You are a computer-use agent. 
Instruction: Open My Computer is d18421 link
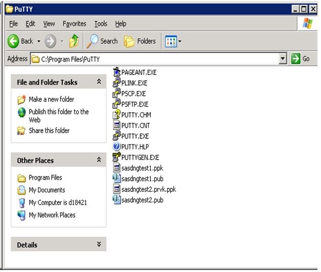(x=58, y=203)
